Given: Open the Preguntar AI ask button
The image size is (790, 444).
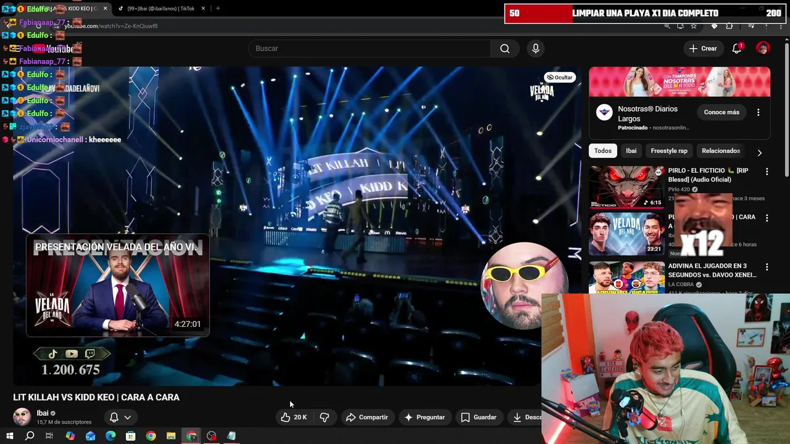Looking at the screenshot, I should click(x=424, y=417).
